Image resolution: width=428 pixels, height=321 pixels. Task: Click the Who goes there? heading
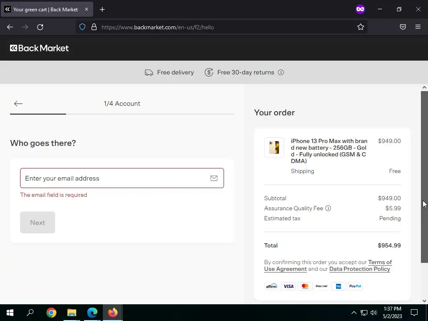[x=43, y=143]
